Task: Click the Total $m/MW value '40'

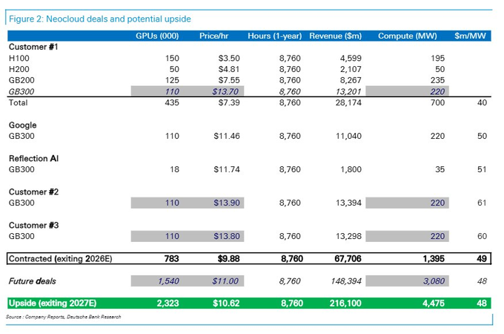Action: click(483, 102)
